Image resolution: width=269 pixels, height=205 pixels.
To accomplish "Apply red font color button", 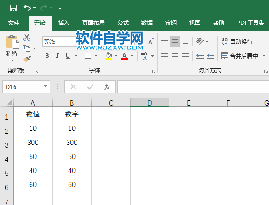I will coord(124,56).
